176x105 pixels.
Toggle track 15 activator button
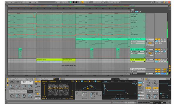coord(158,49)
